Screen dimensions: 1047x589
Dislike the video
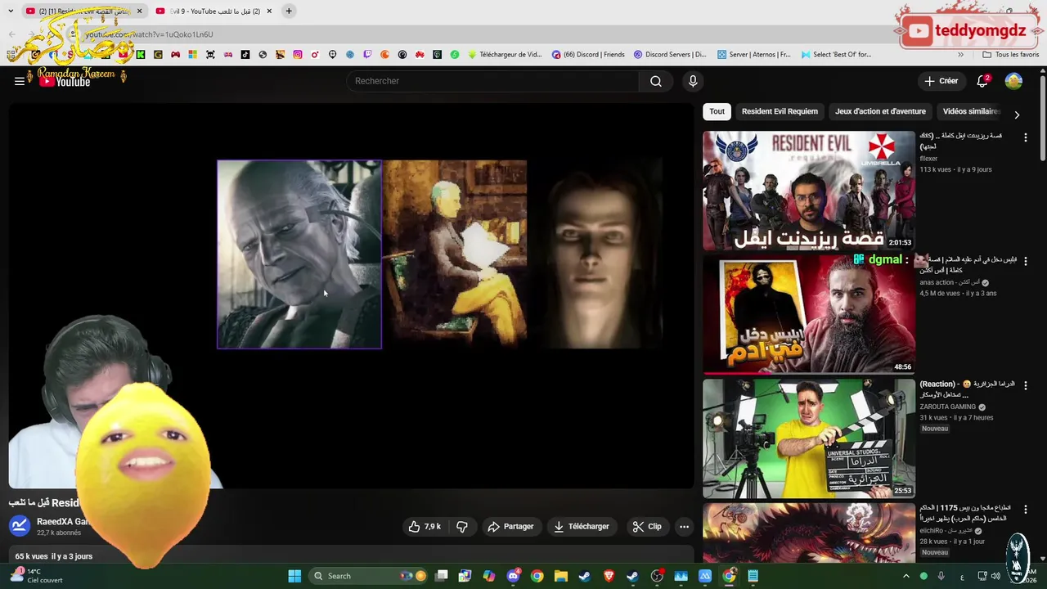coord(461,527)
